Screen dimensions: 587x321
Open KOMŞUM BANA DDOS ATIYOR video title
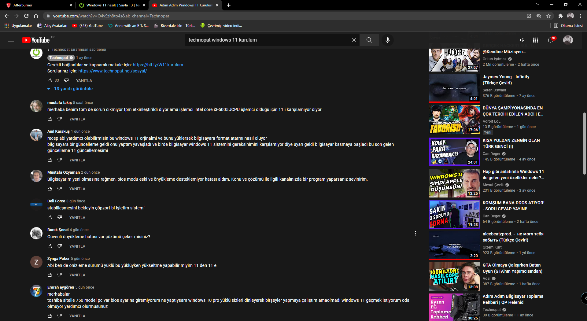pos(514,206)
